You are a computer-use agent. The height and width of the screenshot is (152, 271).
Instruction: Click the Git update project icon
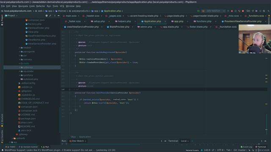253,11
